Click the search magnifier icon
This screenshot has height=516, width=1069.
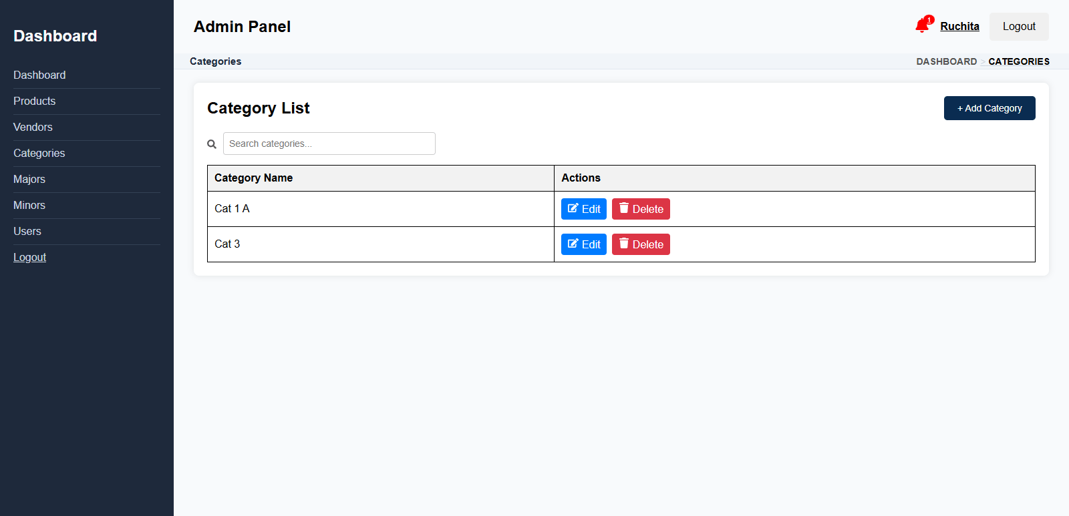[x=212, y=144]
